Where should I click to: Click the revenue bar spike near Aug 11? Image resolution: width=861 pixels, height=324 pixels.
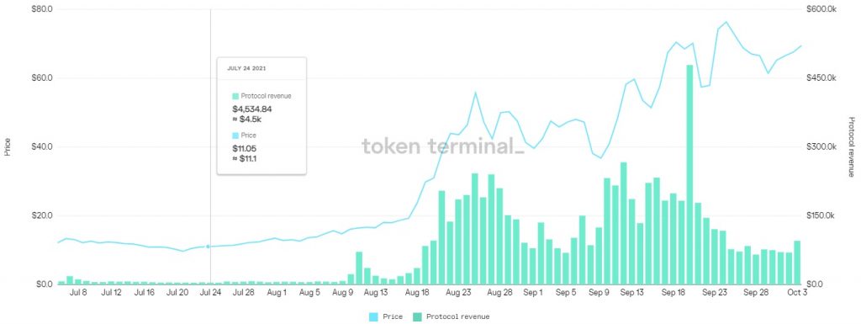click(x=359, y=268)
